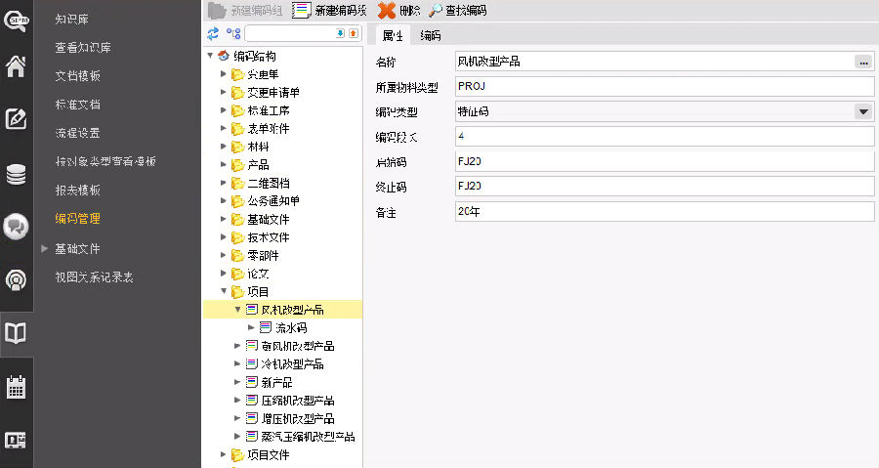
Task: Click the ellipsis button in 名称 field
Action: 863,63
